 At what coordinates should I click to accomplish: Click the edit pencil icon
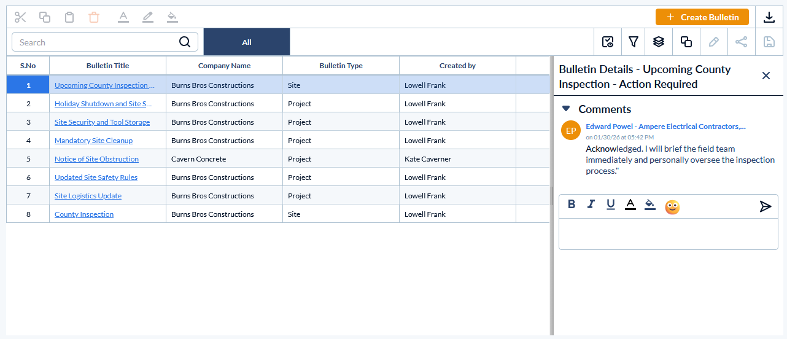coord(713,42)
